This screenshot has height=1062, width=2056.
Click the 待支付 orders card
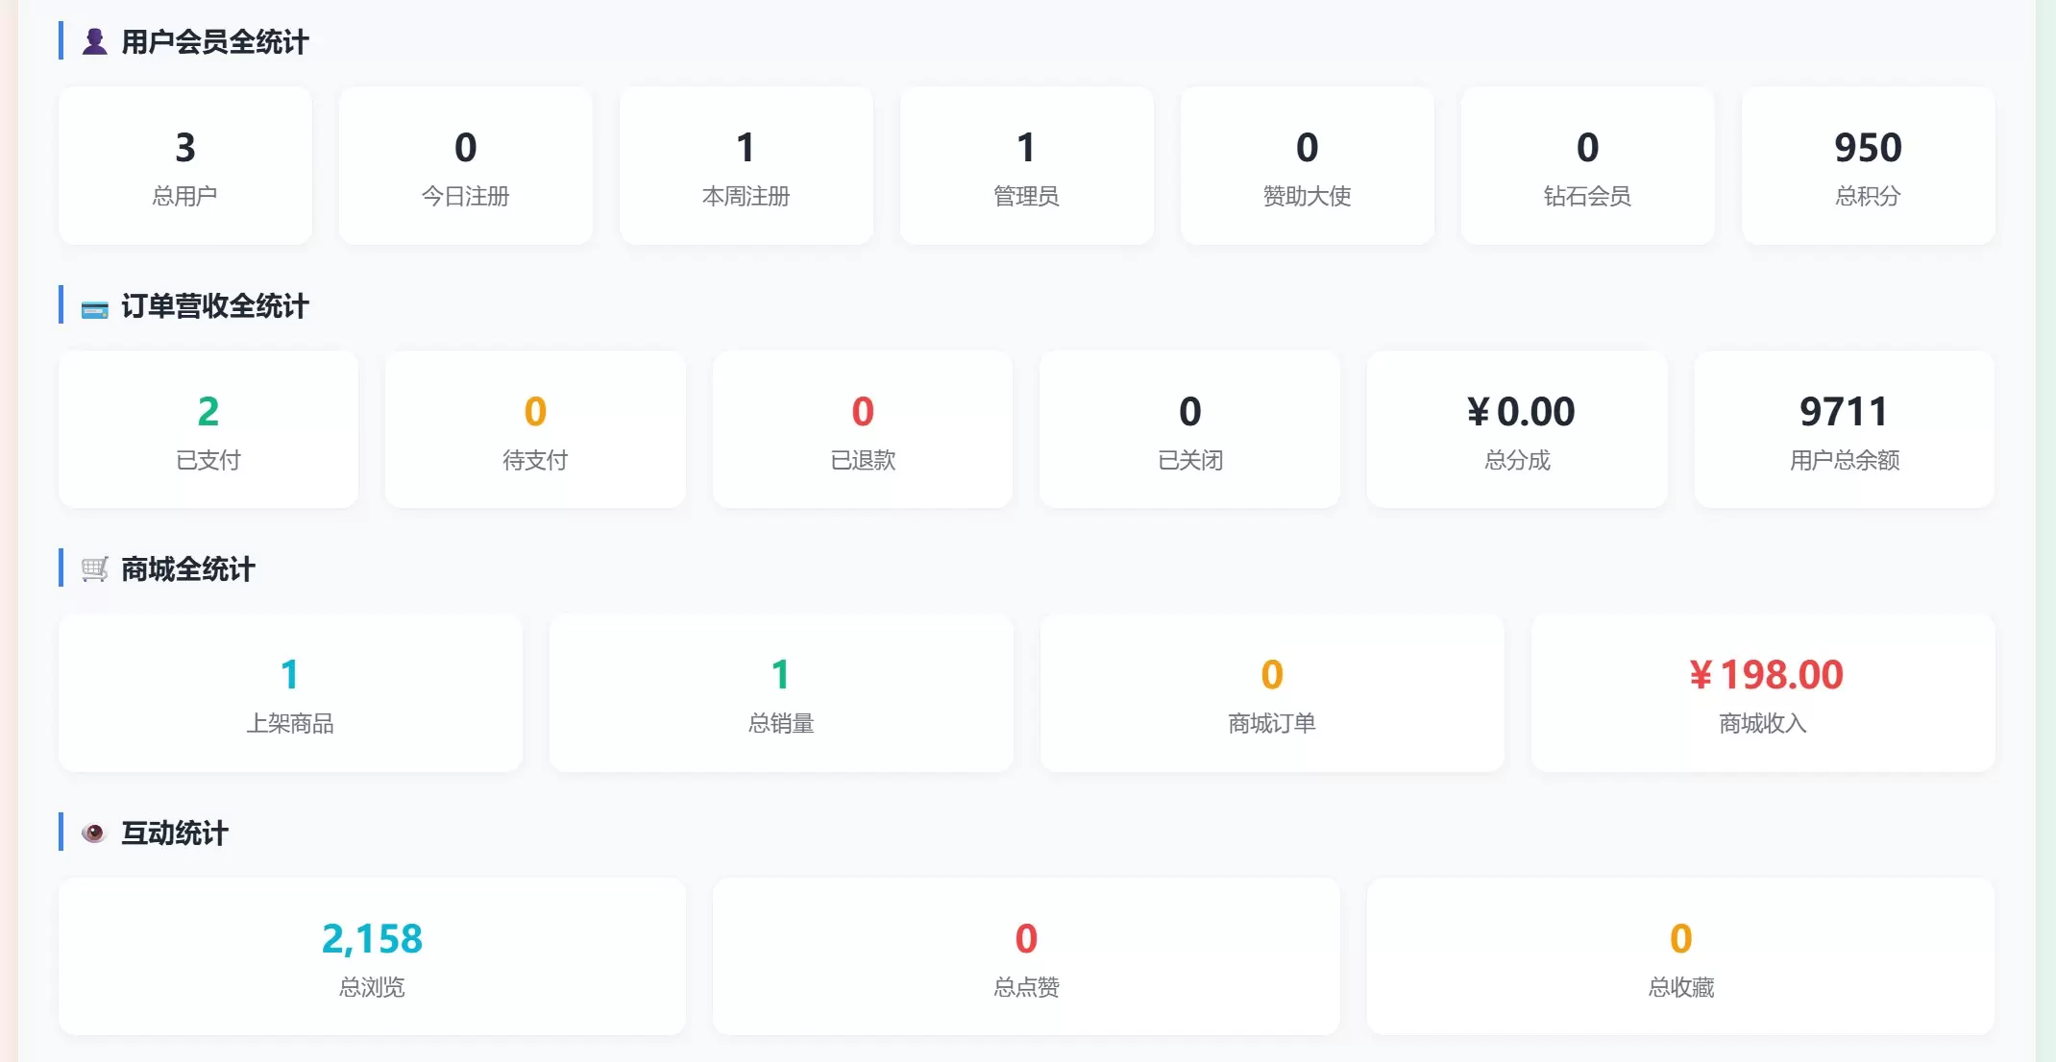pyautogui.click(x=536, y=429)
